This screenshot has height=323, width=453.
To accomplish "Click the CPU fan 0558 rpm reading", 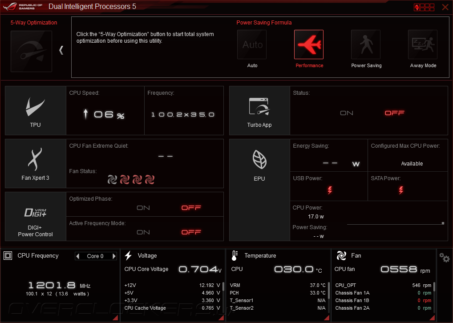I will pos(405,270).
